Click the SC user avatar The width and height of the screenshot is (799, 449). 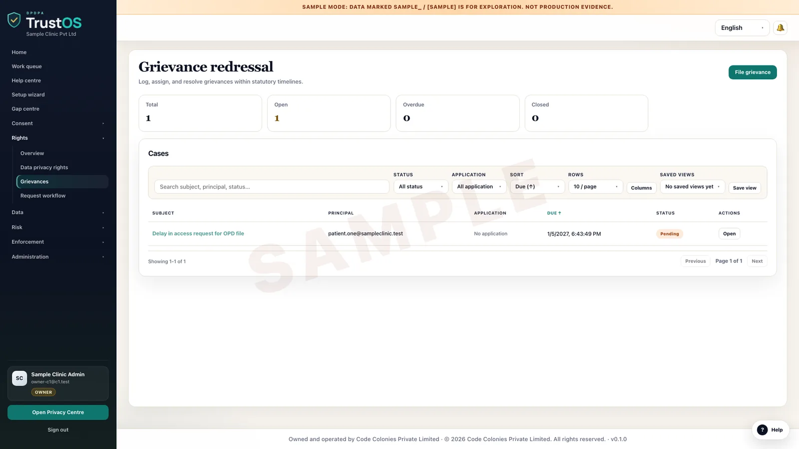(x=19, y=378)
